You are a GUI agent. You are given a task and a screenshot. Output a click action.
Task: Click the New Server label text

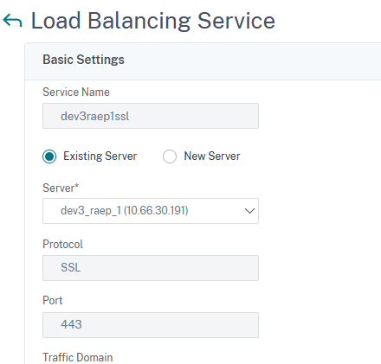click(x=212, y=156)
